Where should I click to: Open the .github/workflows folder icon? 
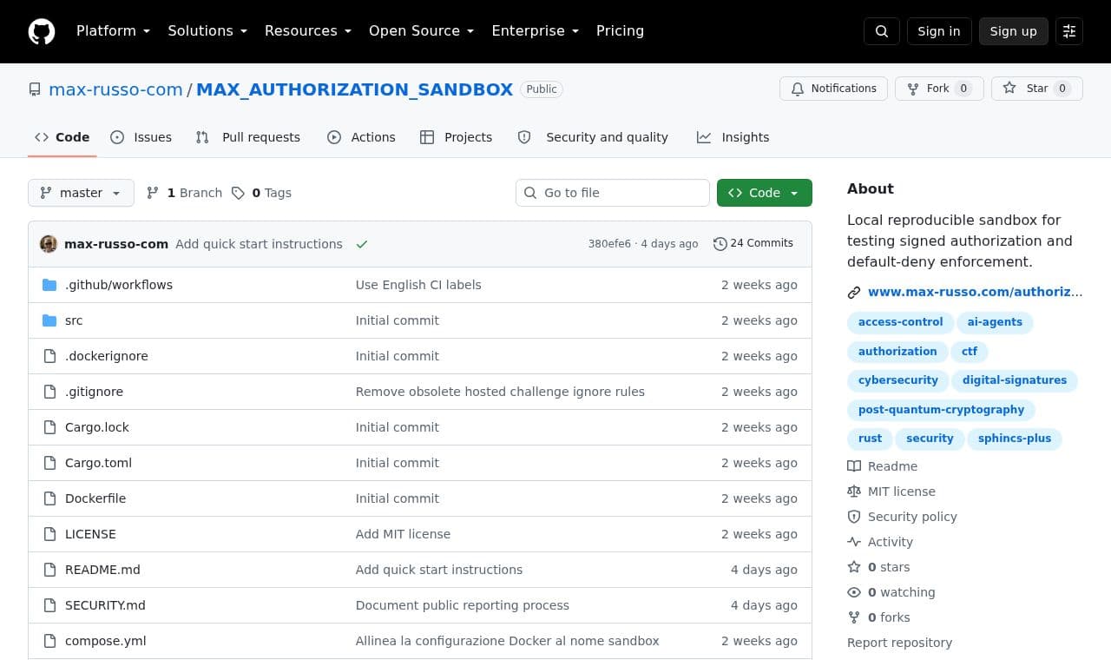(x=49, y=285)
